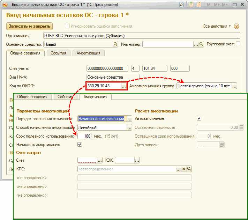The width and height of the screenshot is (248, 220).
Task: Click ОКОФ code field 330.29.10.43
Action: 104,86
